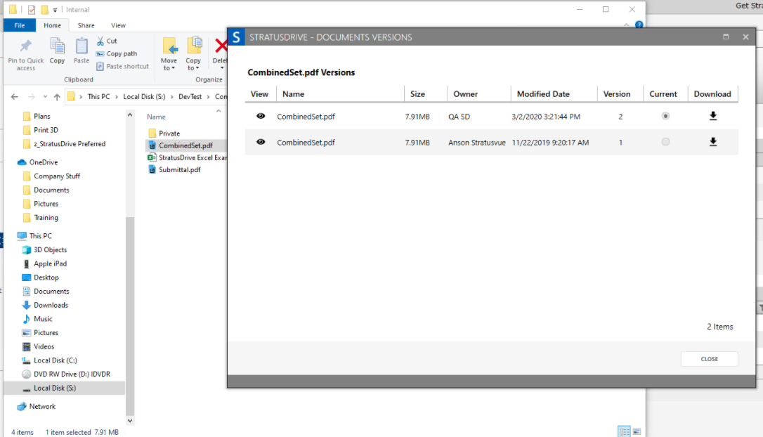Open the Training folder in sidebar

click(x=46, y=218)
